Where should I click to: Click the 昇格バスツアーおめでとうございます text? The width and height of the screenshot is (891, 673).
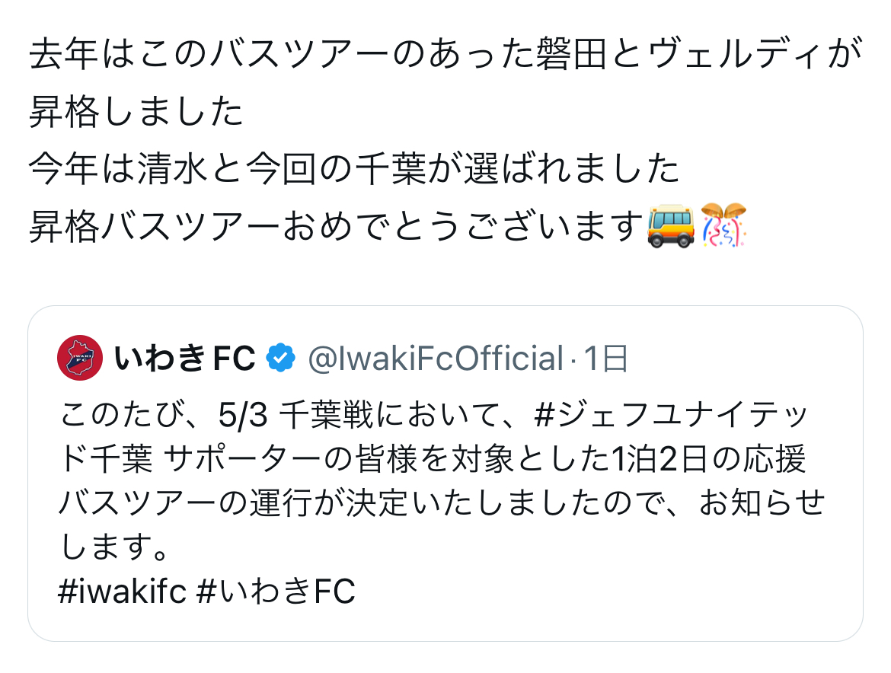coord(335,226)
